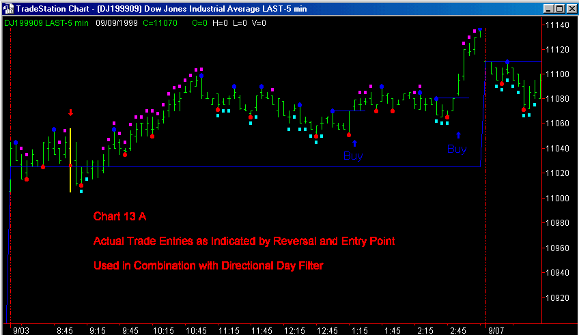Click the 11040 price axis label

[x=558, y=149]
